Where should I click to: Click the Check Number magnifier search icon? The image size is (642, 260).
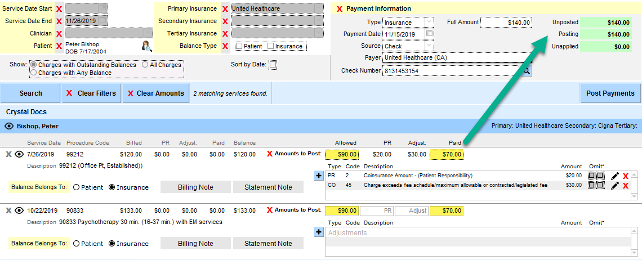[525, 71]
